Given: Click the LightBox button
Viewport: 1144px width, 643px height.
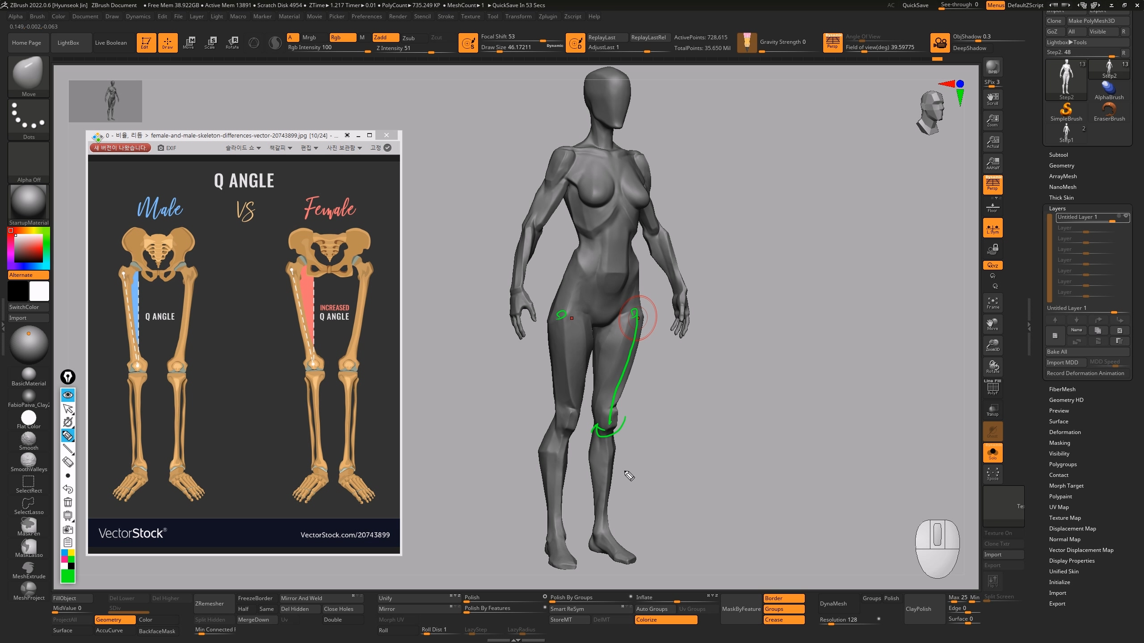Looking at the screenshot, I should click(x=68, y=43).
